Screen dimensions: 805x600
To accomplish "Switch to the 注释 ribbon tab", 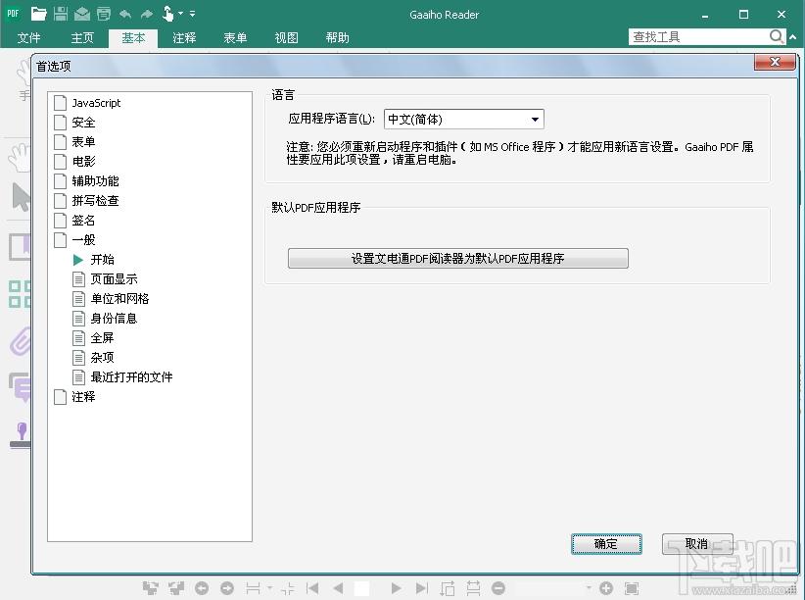I will click(184, 37).
